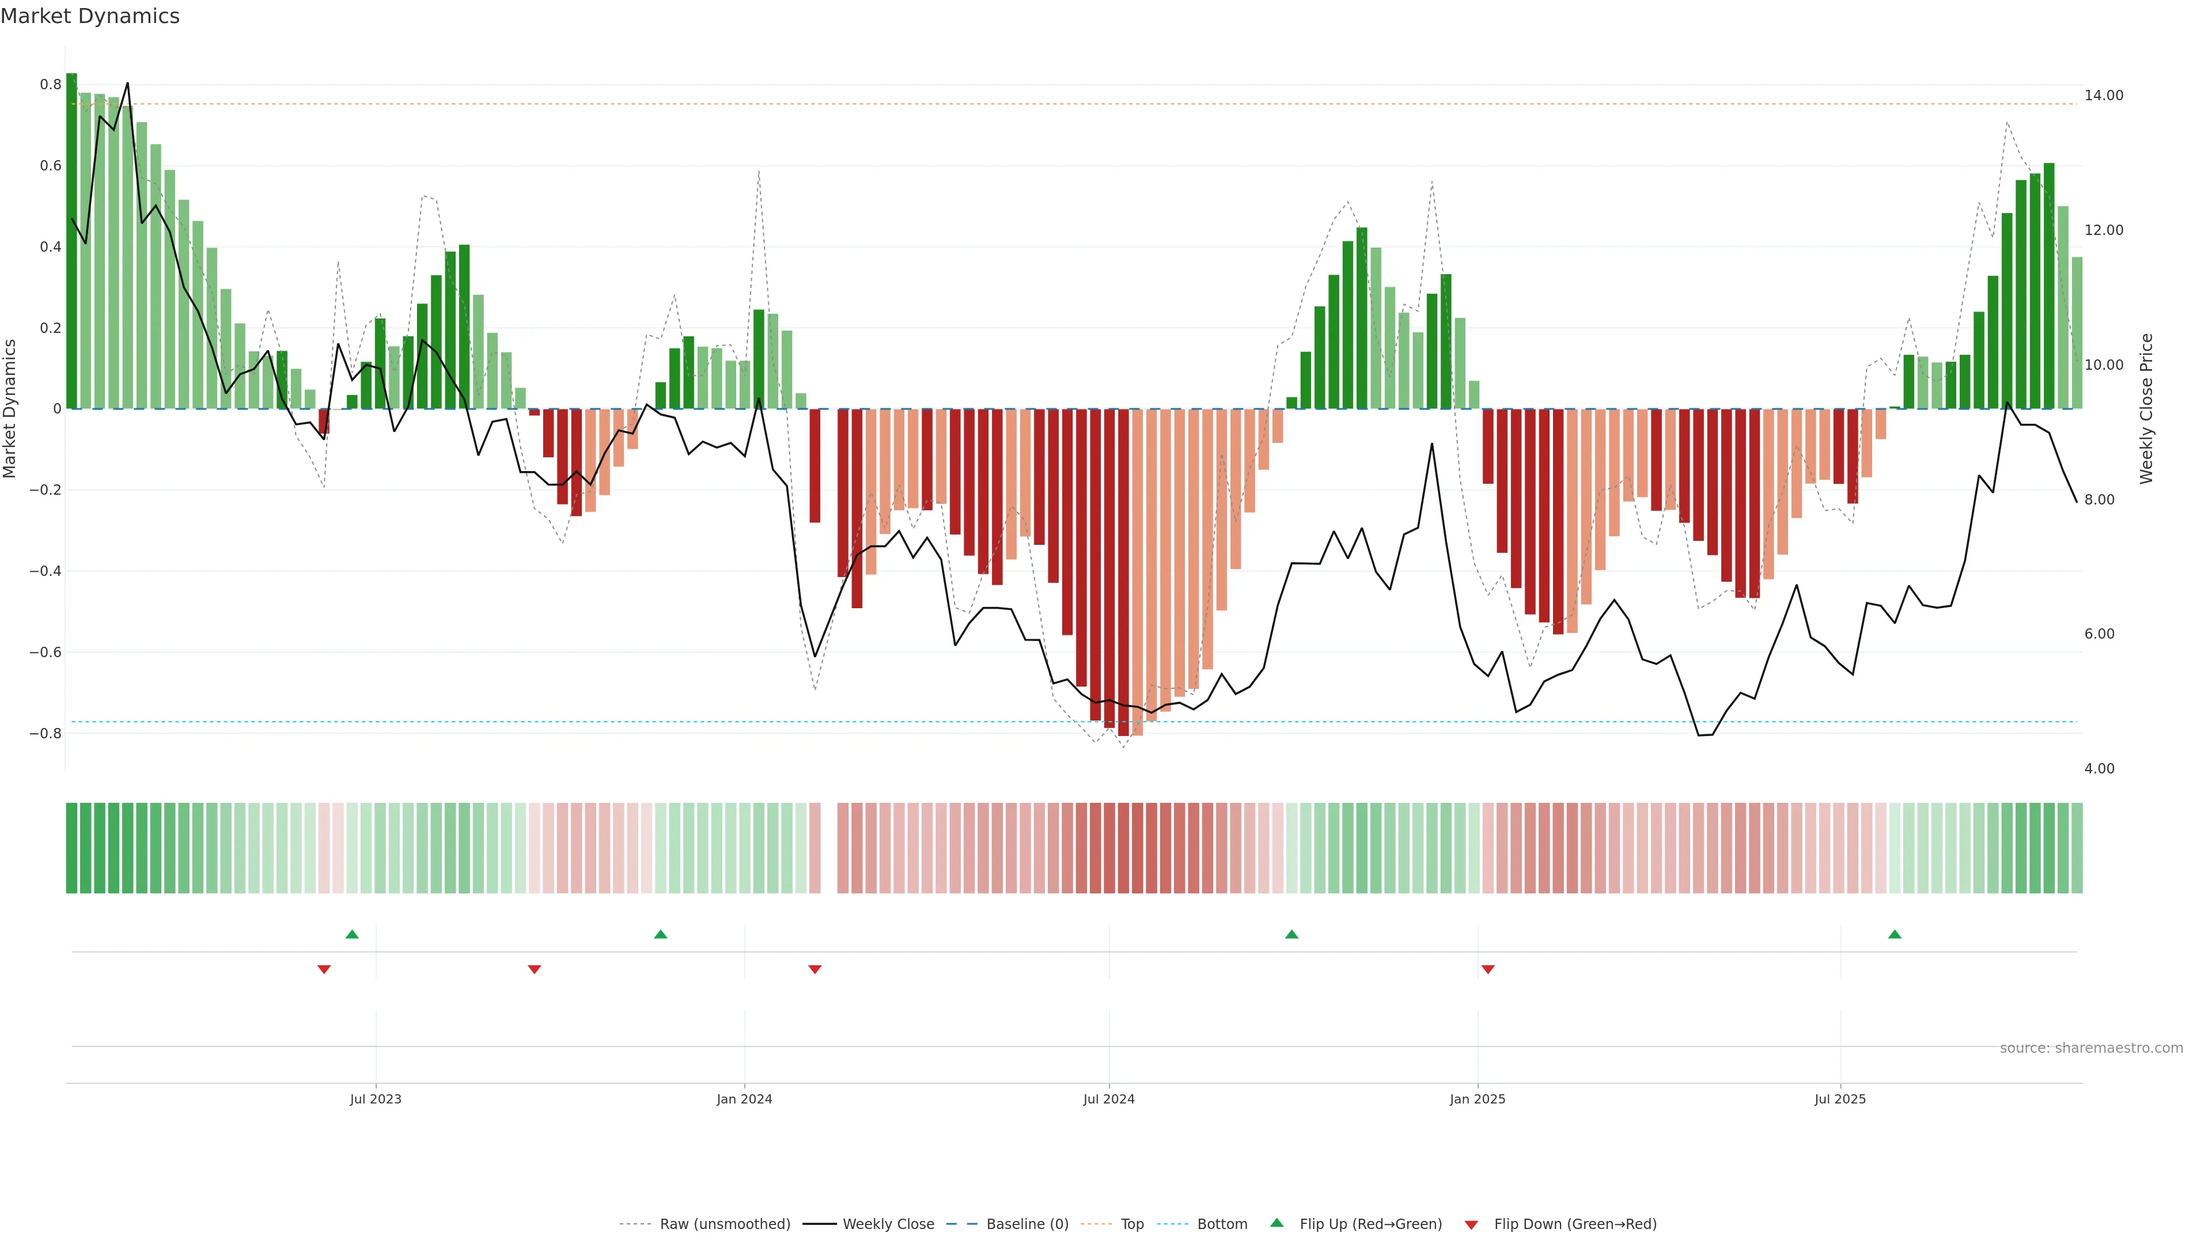Click the red flip-down marker near Jan 2025

(1488, 969)
